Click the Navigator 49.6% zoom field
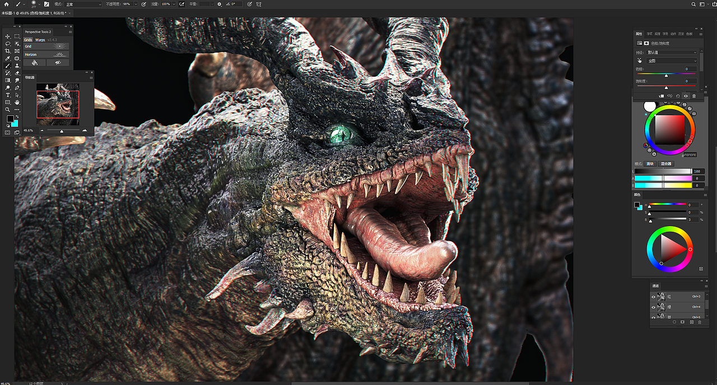This screenshot has width=717, height=385. pos(28,130)
